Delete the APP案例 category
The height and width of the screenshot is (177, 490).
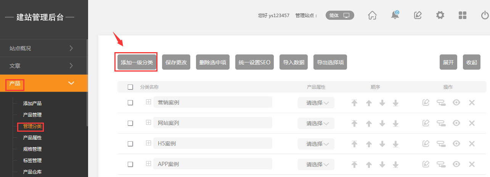[x=472, y=164]
